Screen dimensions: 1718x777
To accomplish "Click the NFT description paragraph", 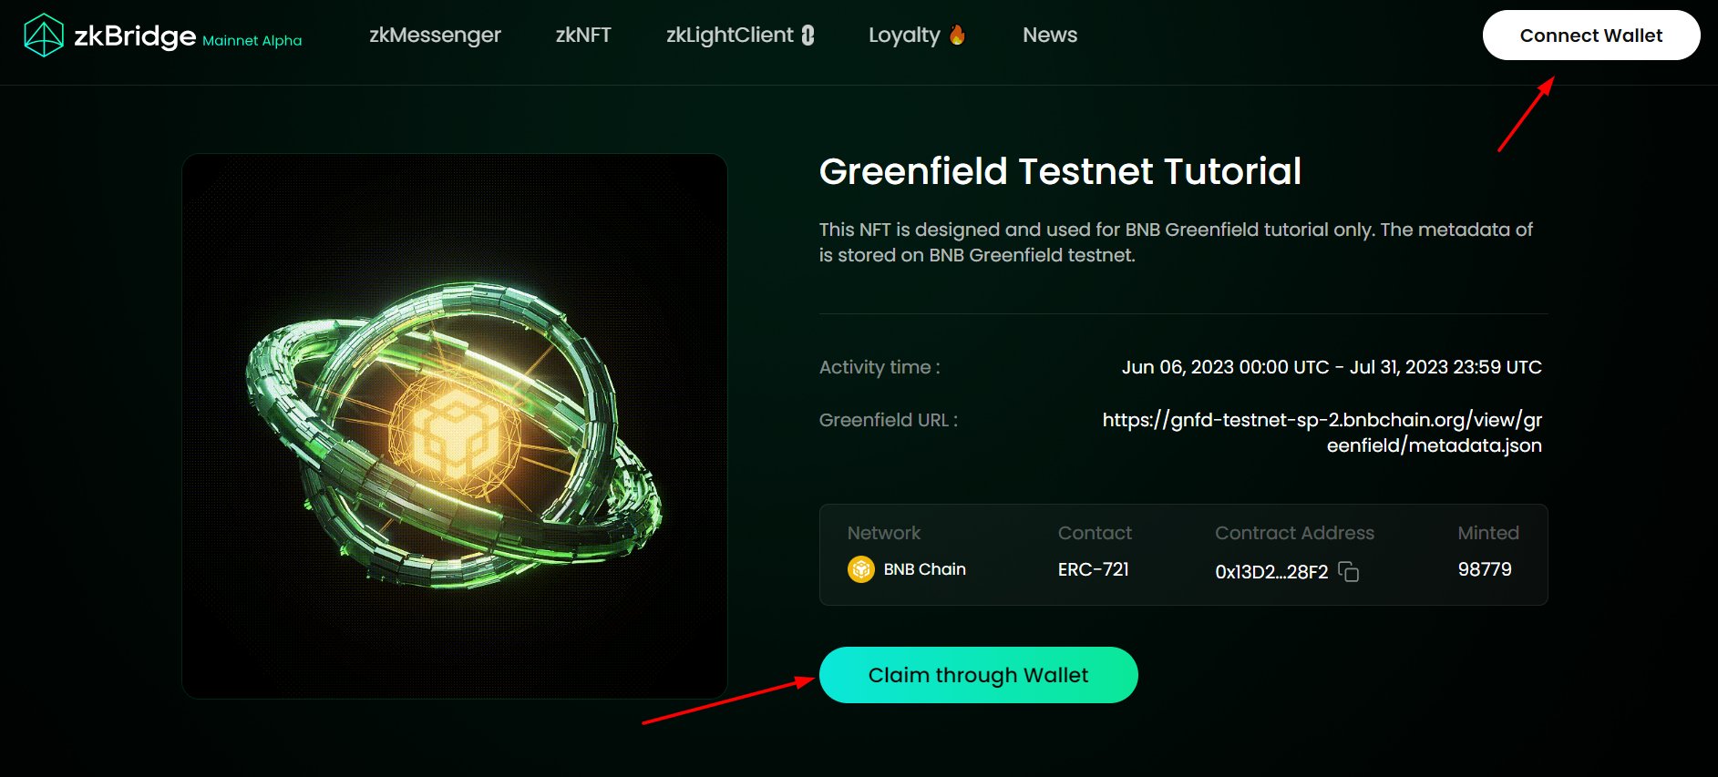I will [x=1176, y=242].
